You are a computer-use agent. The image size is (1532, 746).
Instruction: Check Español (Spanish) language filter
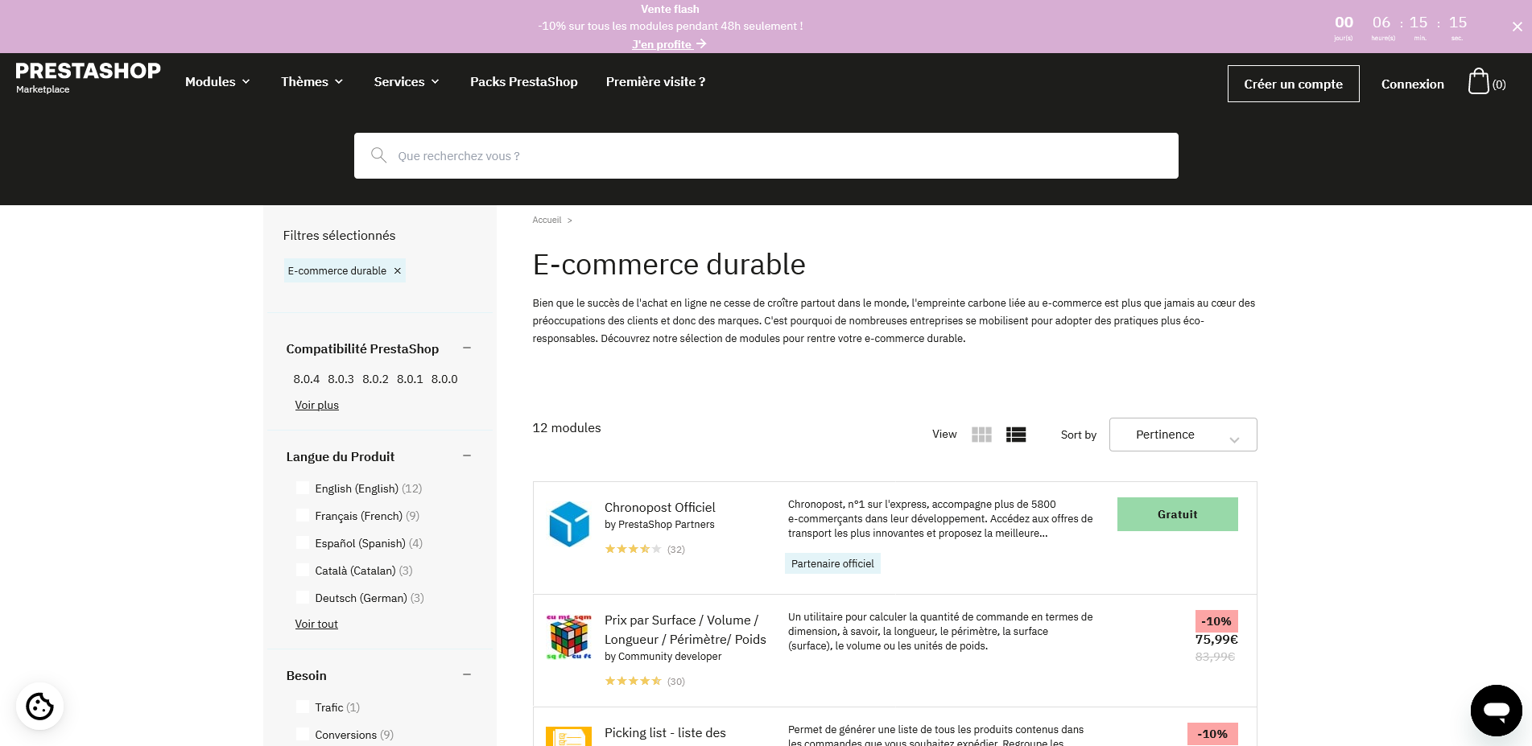(303, 542)
